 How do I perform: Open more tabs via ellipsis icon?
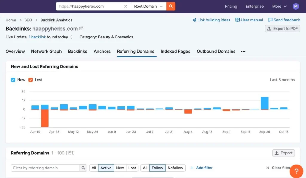(x=243, y=52)
